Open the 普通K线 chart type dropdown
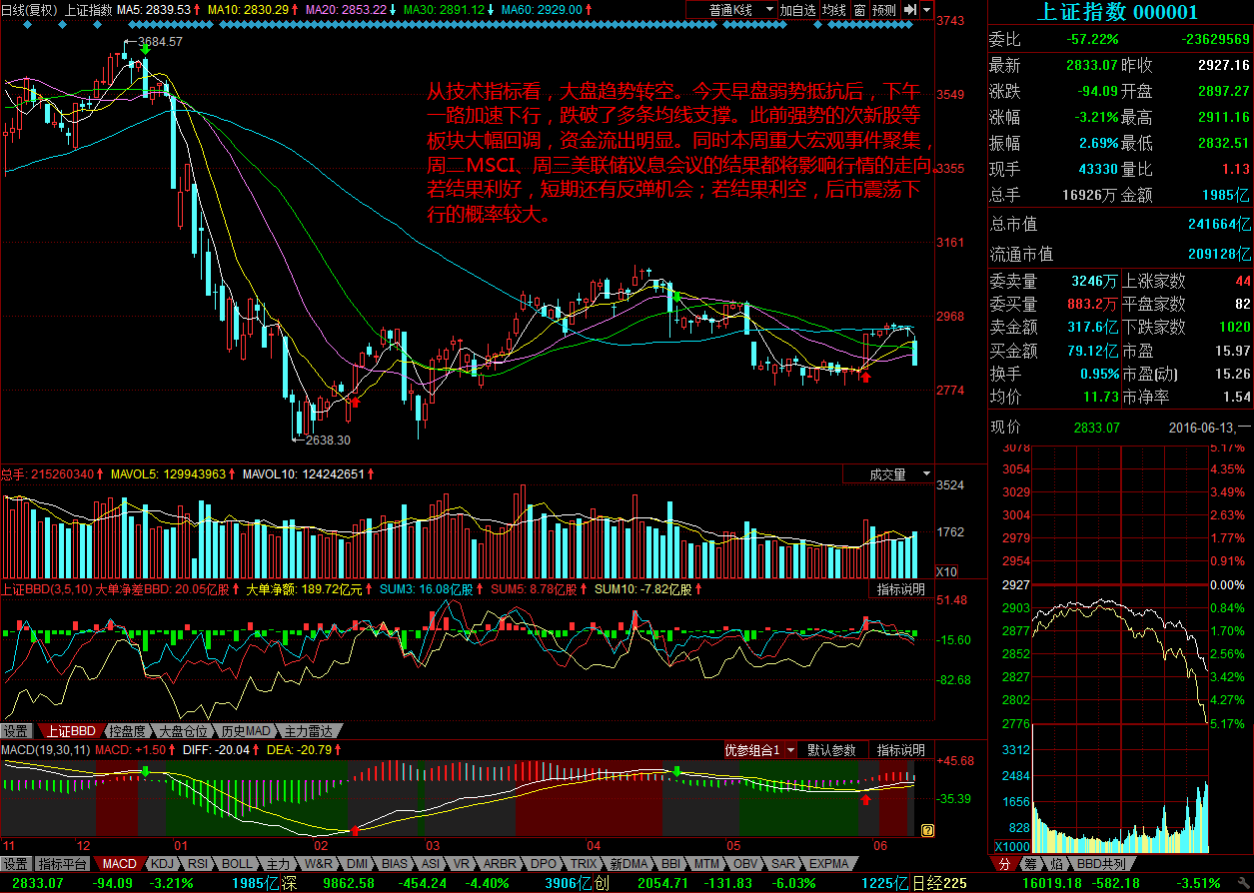This screenshot has height=893, width=1254. pos(732,9)
